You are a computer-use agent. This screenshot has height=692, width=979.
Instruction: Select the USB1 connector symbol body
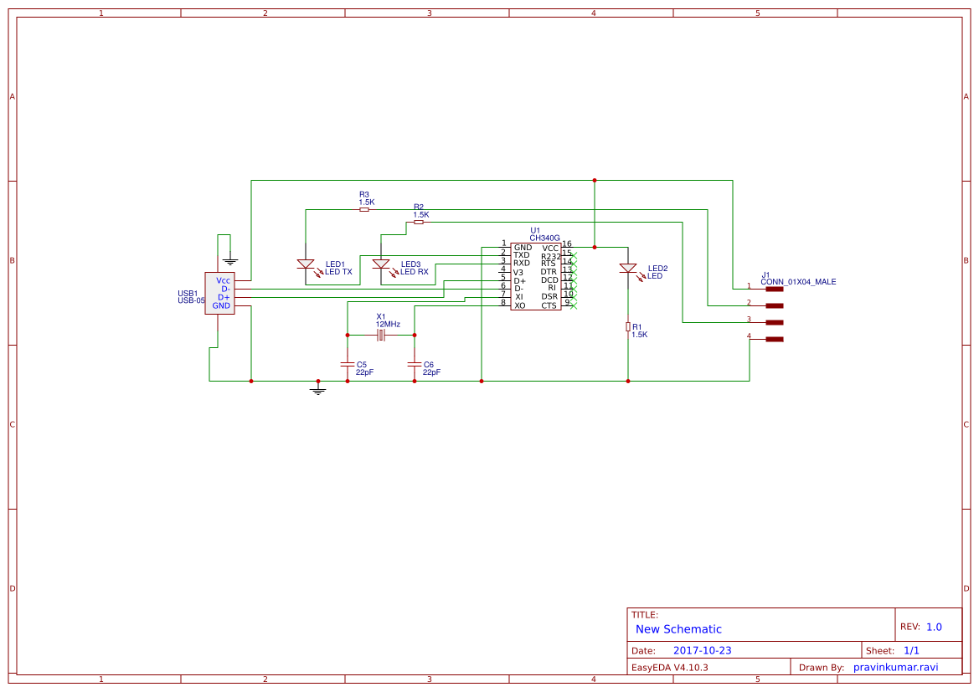point(219,293)
